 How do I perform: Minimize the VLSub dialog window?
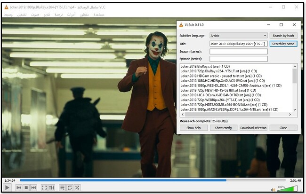[268, 25]
